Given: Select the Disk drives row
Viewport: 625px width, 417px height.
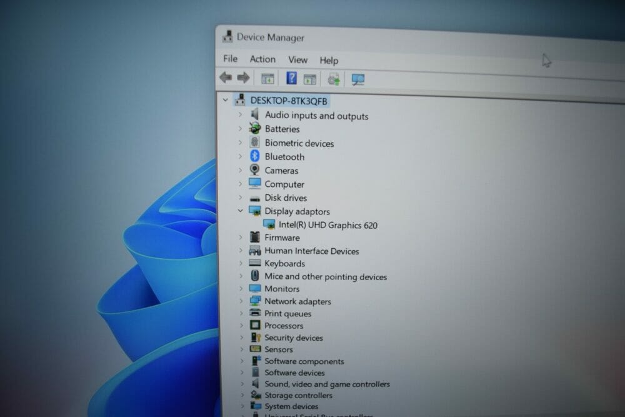Looking at the screenshot, I should [x=286, y=198].
